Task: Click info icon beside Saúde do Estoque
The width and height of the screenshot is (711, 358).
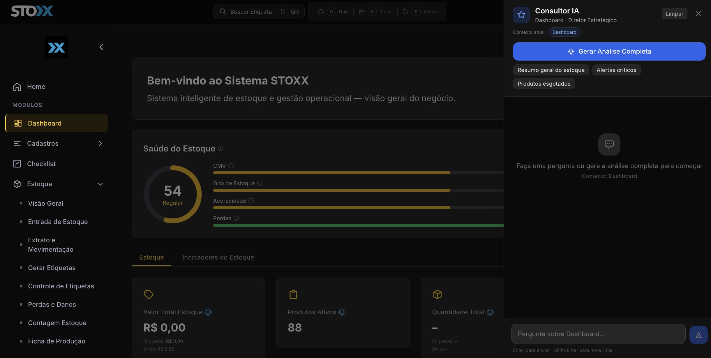Action: [x=220, y=148]
